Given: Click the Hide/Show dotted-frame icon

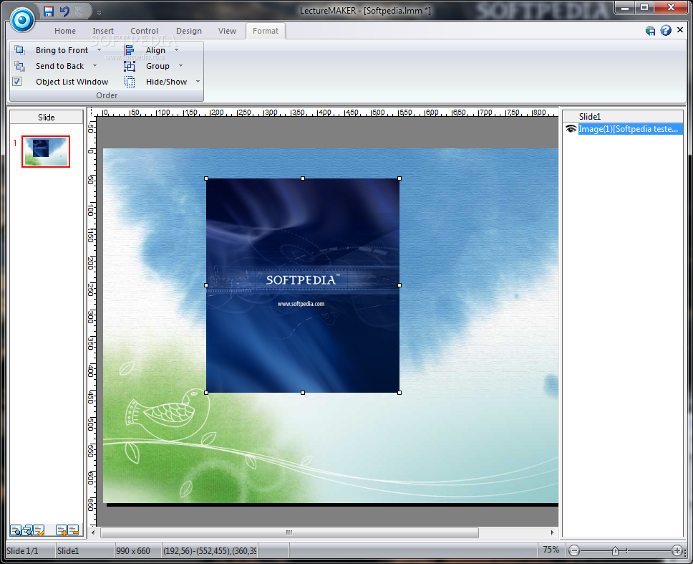Looking at the screenshot, I should click(129, 82).
